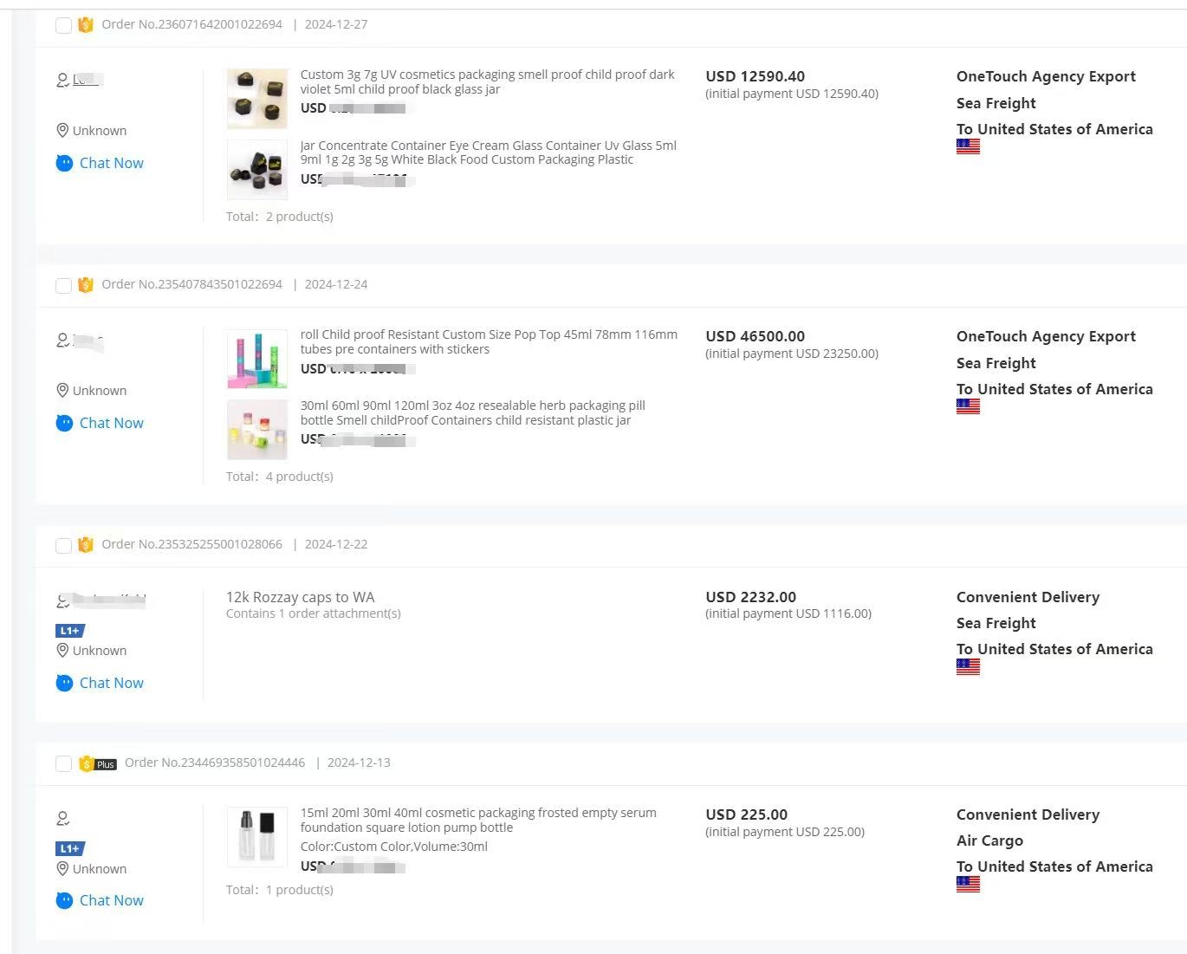This screenshot has width=1187, height=954.
Task: Click the buyer profile icon in the USD 225.00 order
Action: pos(62,818)
